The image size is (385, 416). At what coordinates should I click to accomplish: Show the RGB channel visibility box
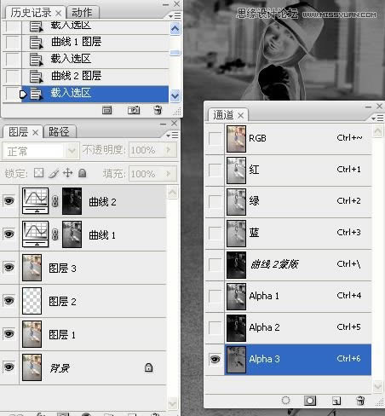tap(215, 139)
